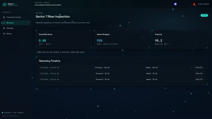Screen dimensions: 212x119
Task: Click the corrosion and pressure drop description
Action: [x=63, y=23]
